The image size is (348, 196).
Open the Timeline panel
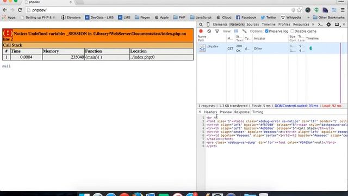pyautogui.click(x=269, y=24)
